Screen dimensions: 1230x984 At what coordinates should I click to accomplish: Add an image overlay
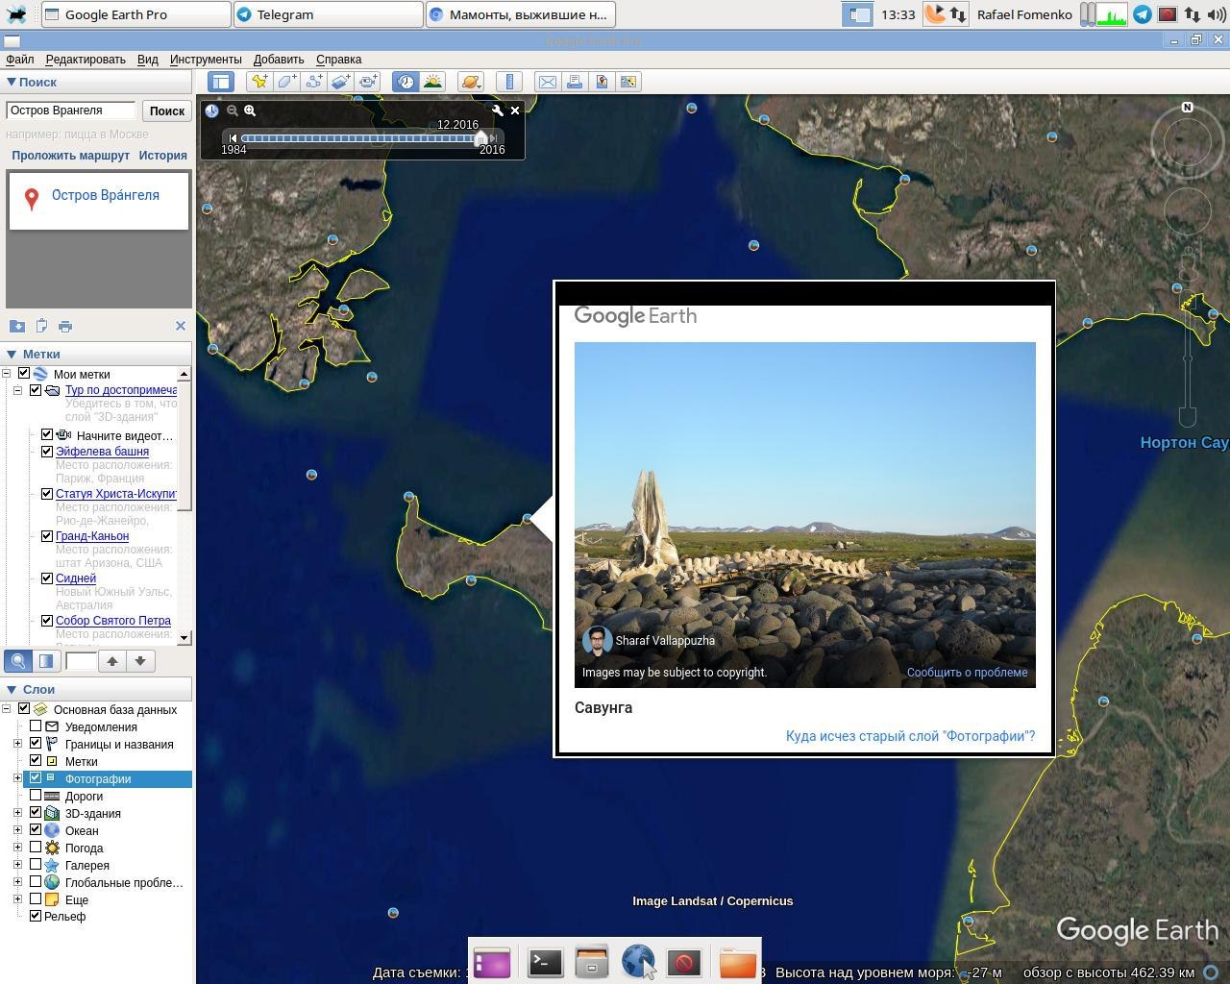[340, 82]
